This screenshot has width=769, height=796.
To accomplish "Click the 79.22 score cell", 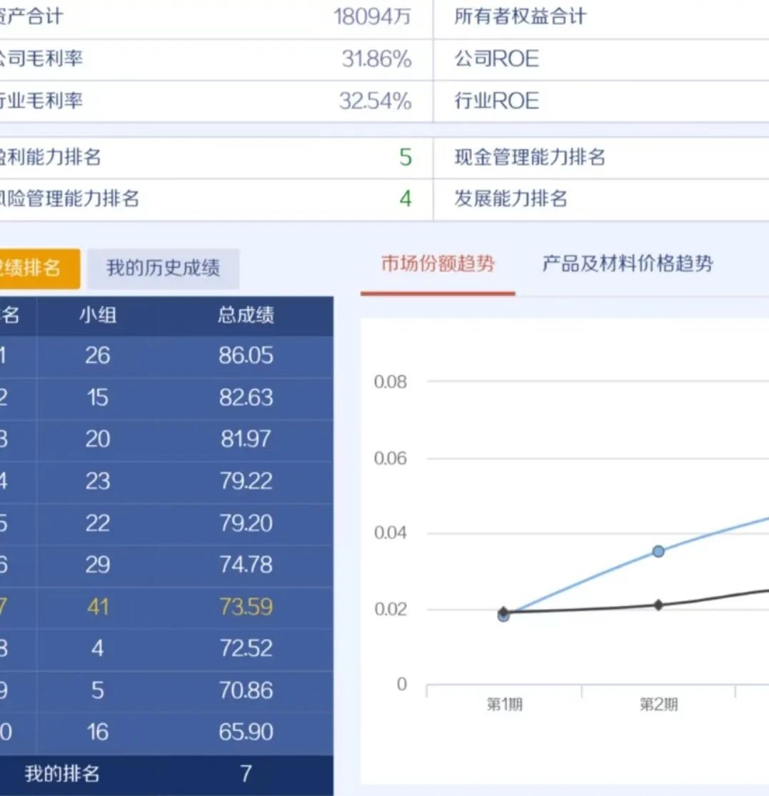I will [x=246, y=481].
